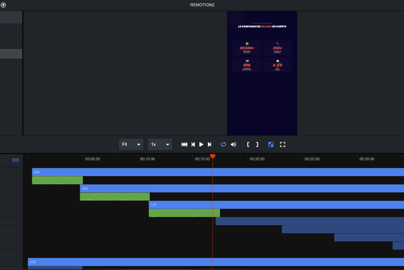Open the 1x playback speed dropdown

click(x=160, y=144)
